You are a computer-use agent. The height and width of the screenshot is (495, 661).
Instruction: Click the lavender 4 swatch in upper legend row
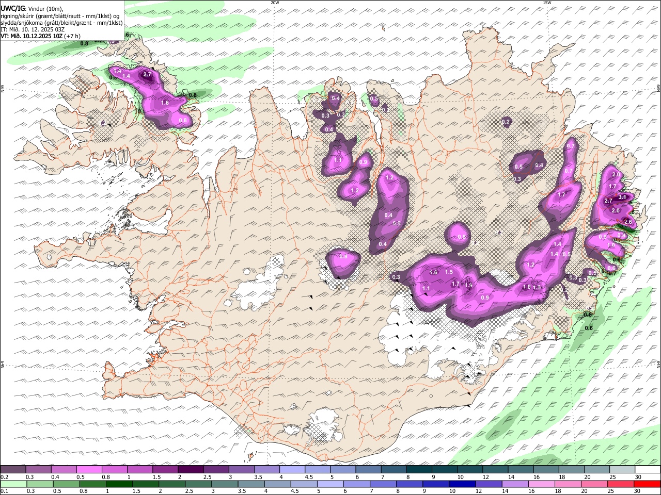[x=292, y=470]
